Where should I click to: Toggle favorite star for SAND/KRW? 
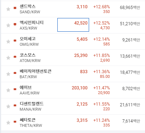tap(8, 9)
